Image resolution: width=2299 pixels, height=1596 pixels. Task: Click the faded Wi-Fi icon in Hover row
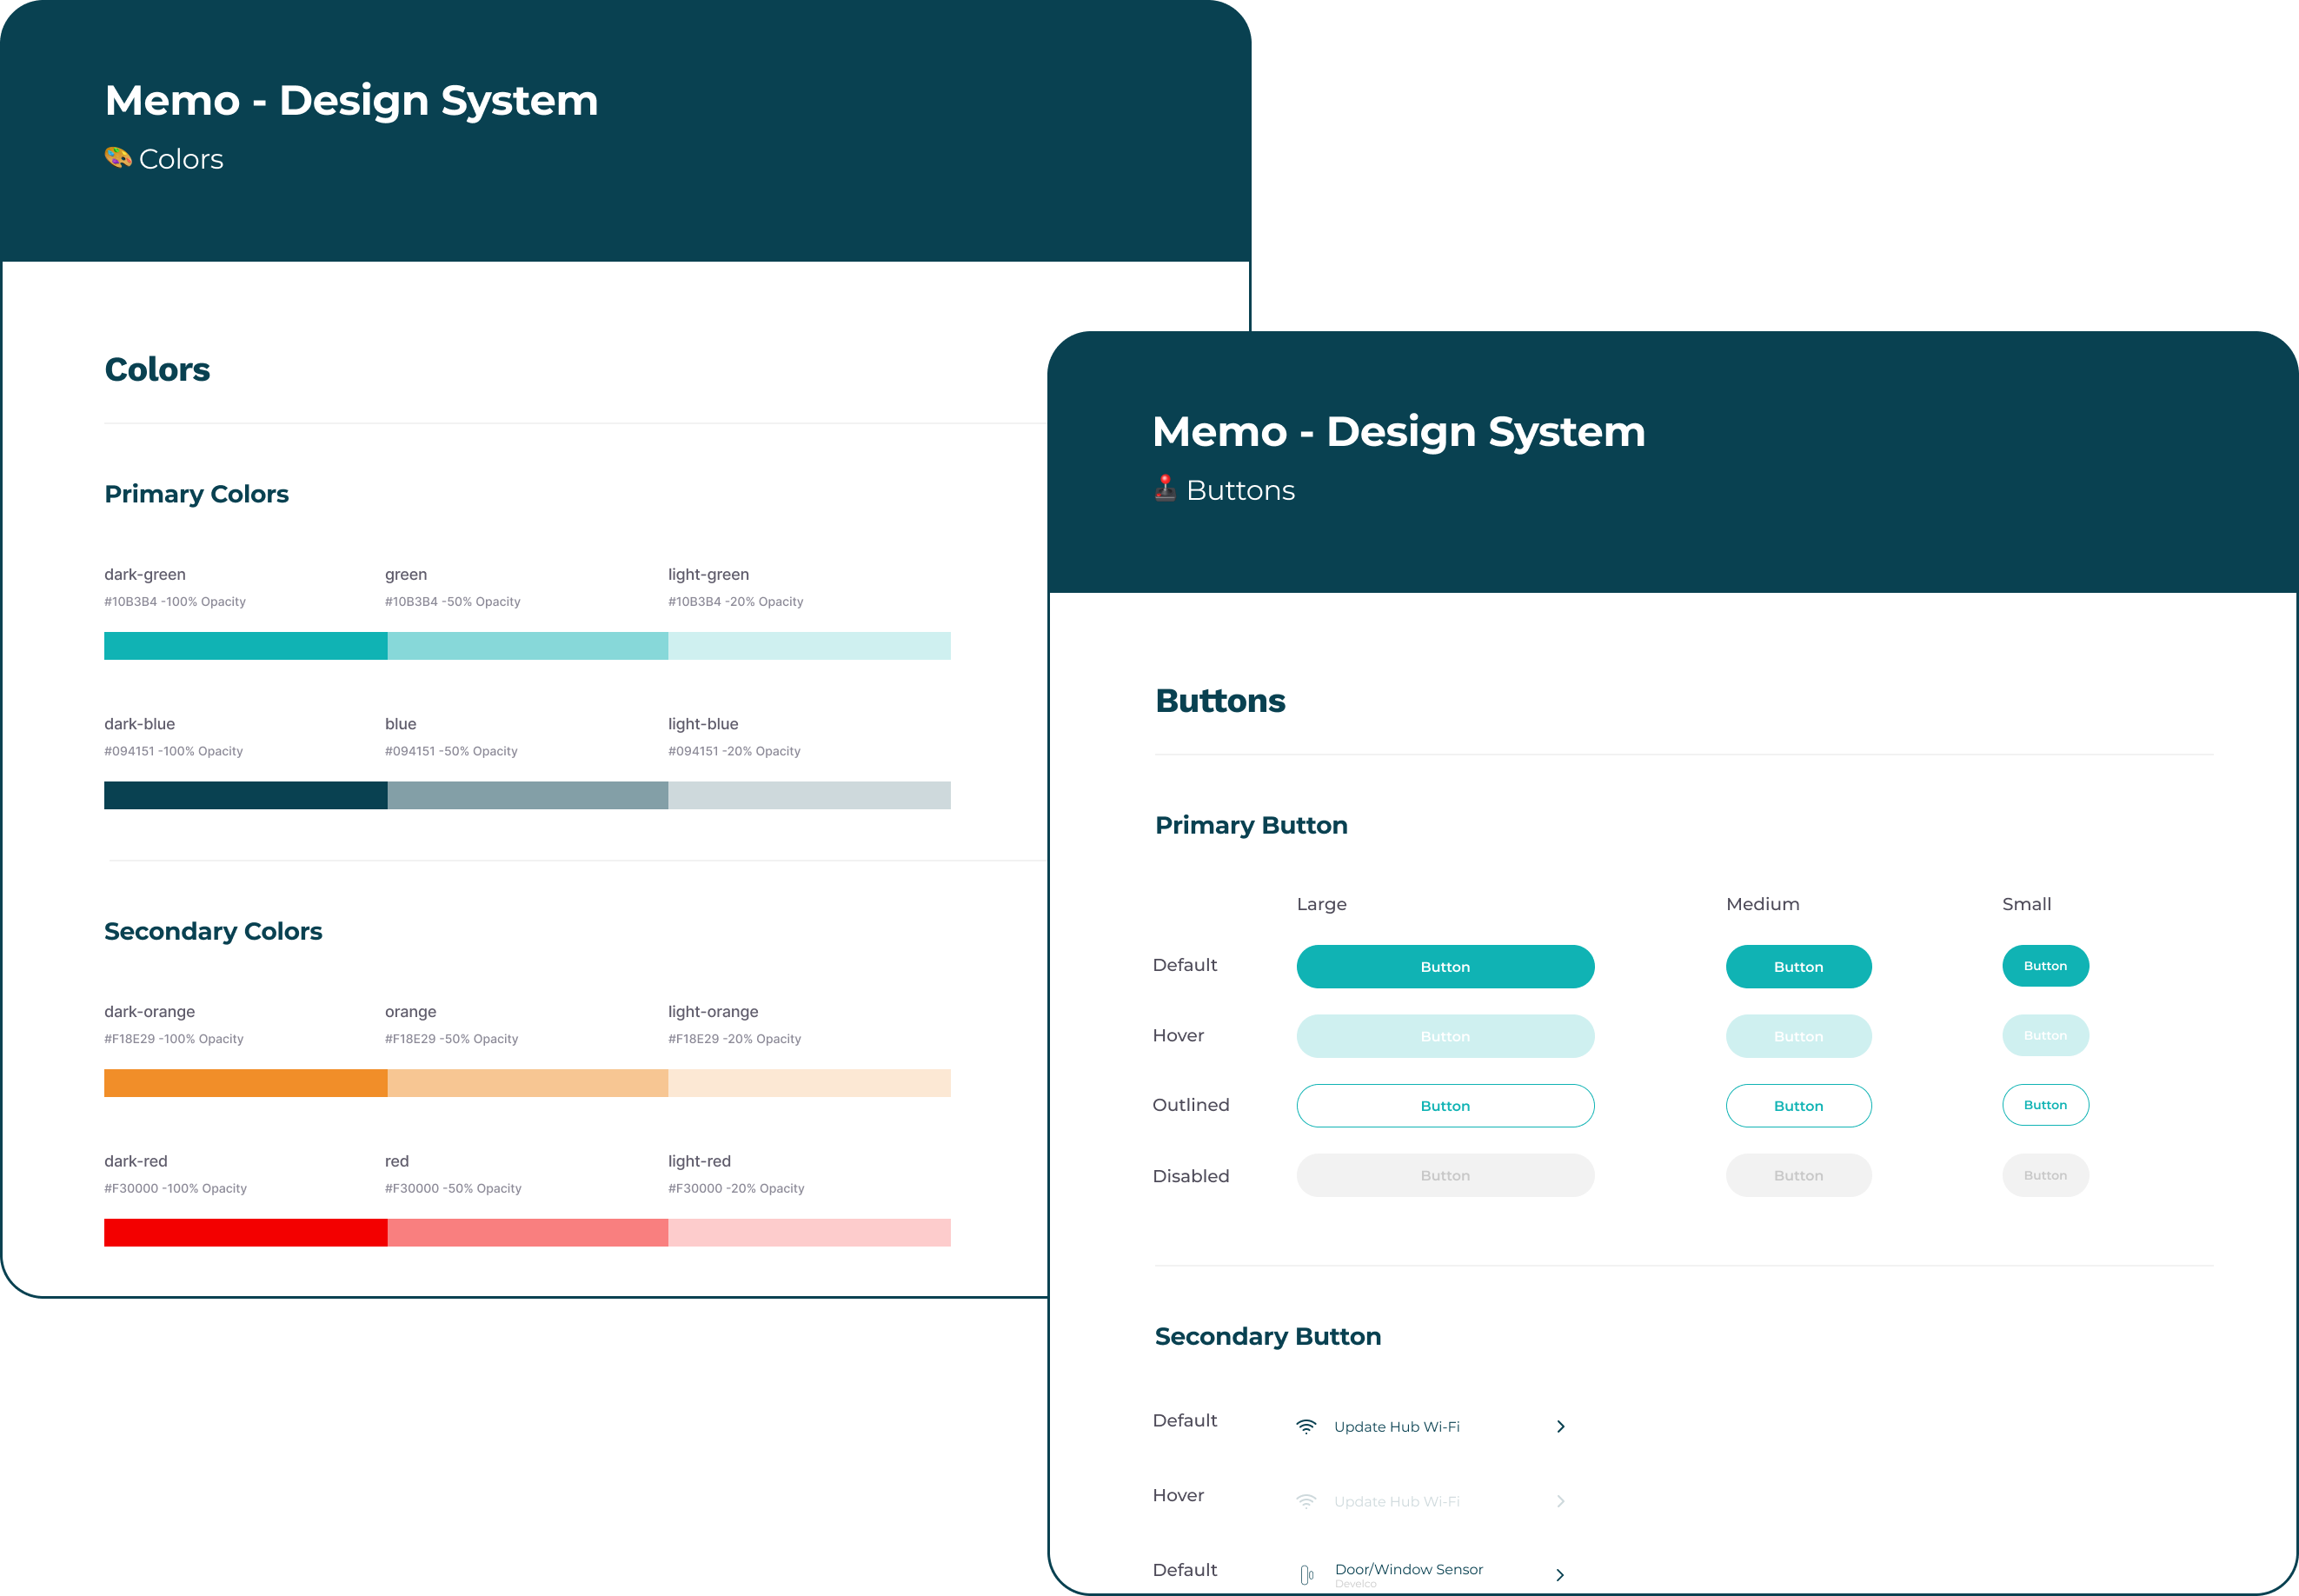[1306, 1501]
